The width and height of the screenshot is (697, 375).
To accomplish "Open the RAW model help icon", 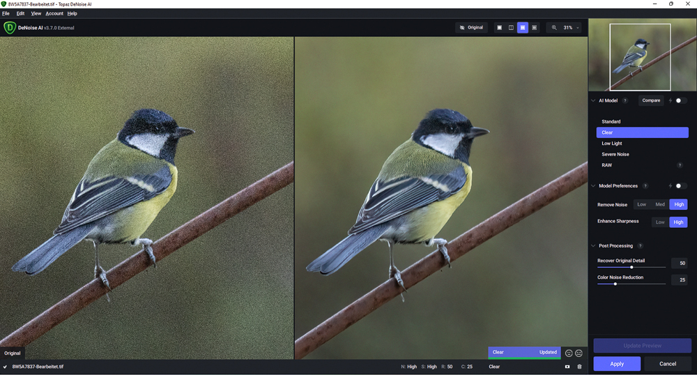I will [x=680, y=165].
